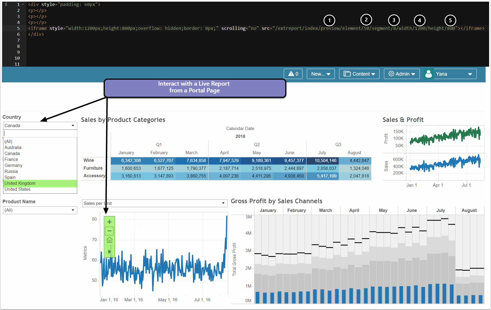Click the chart toolbar play arrow icon
This screenshot has width=491, height=310.
click(109, 252)
